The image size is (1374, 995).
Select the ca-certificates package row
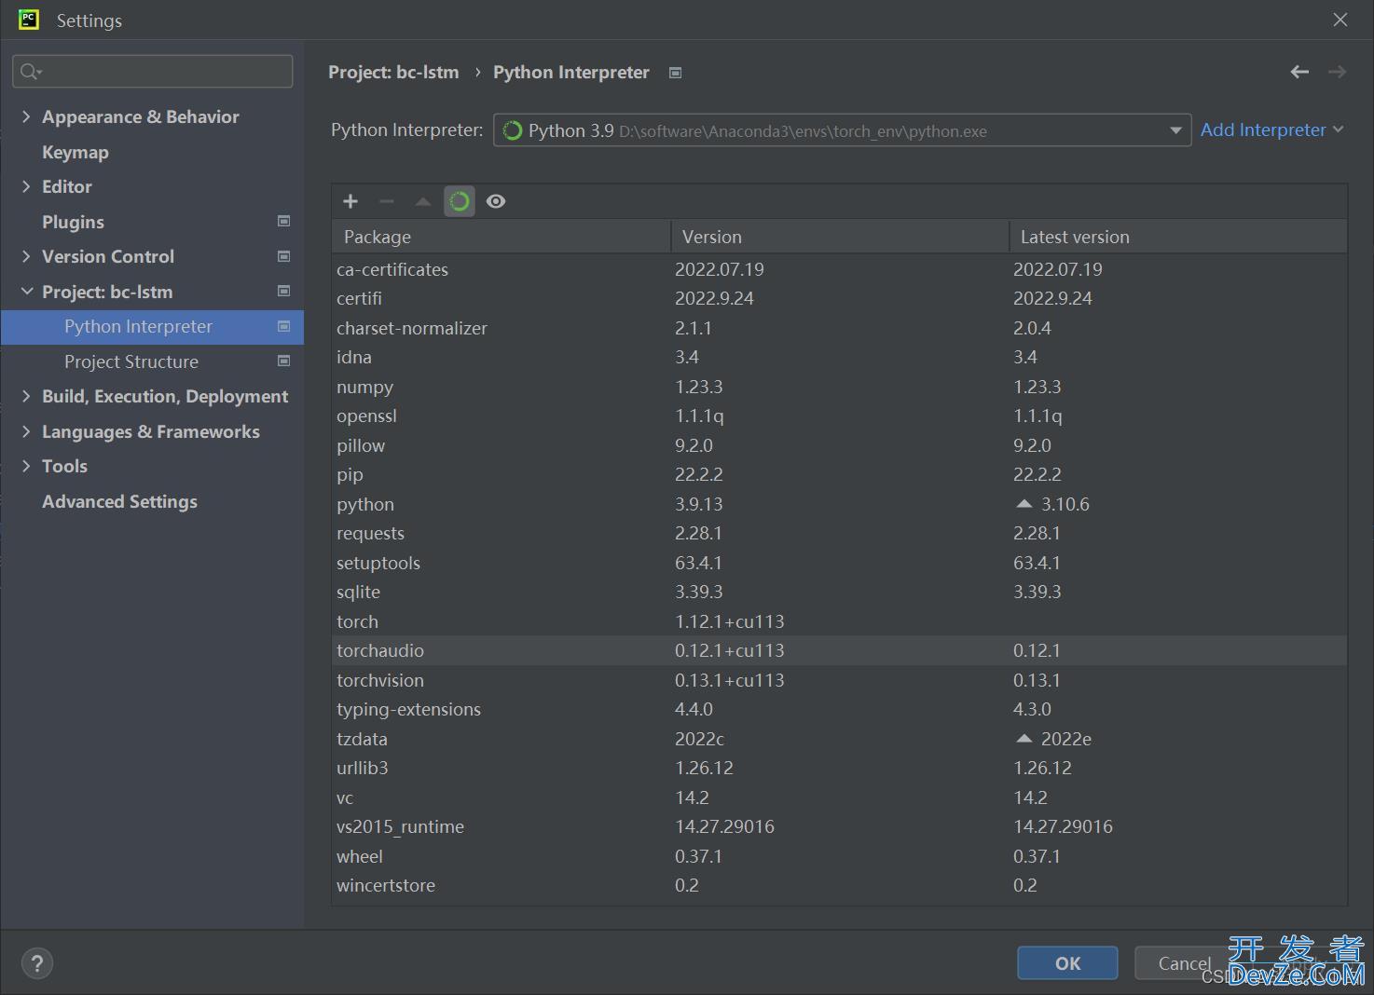(840, 269)
